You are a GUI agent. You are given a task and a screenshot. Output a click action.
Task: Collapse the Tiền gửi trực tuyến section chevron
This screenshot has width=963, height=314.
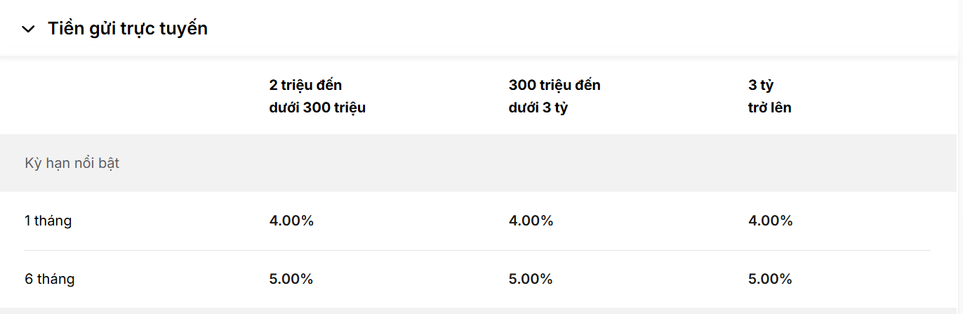click(x=28, y=29)
